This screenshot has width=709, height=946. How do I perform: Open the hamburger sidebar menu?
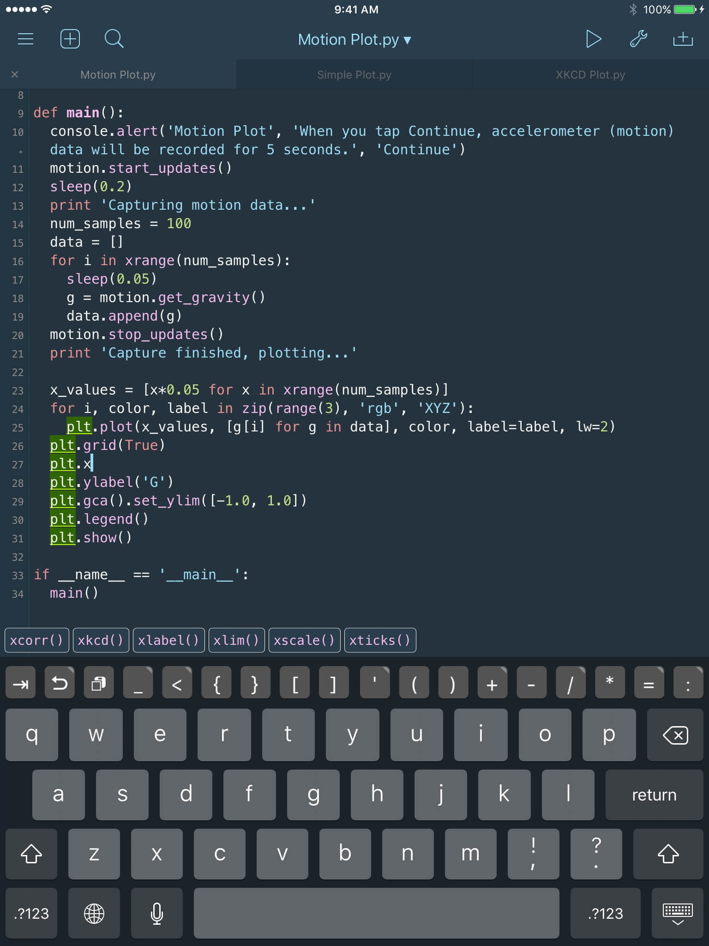[25, 39]
